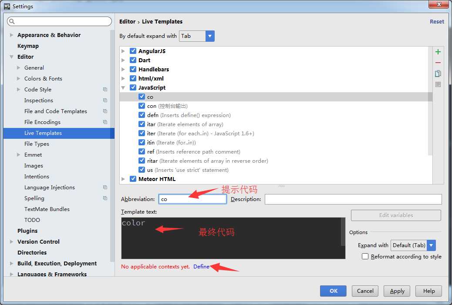Image resolution: width=452 pixels, height=305 pixels.
Task: Collapse the Editor settings section
Action: pos(11,57)
